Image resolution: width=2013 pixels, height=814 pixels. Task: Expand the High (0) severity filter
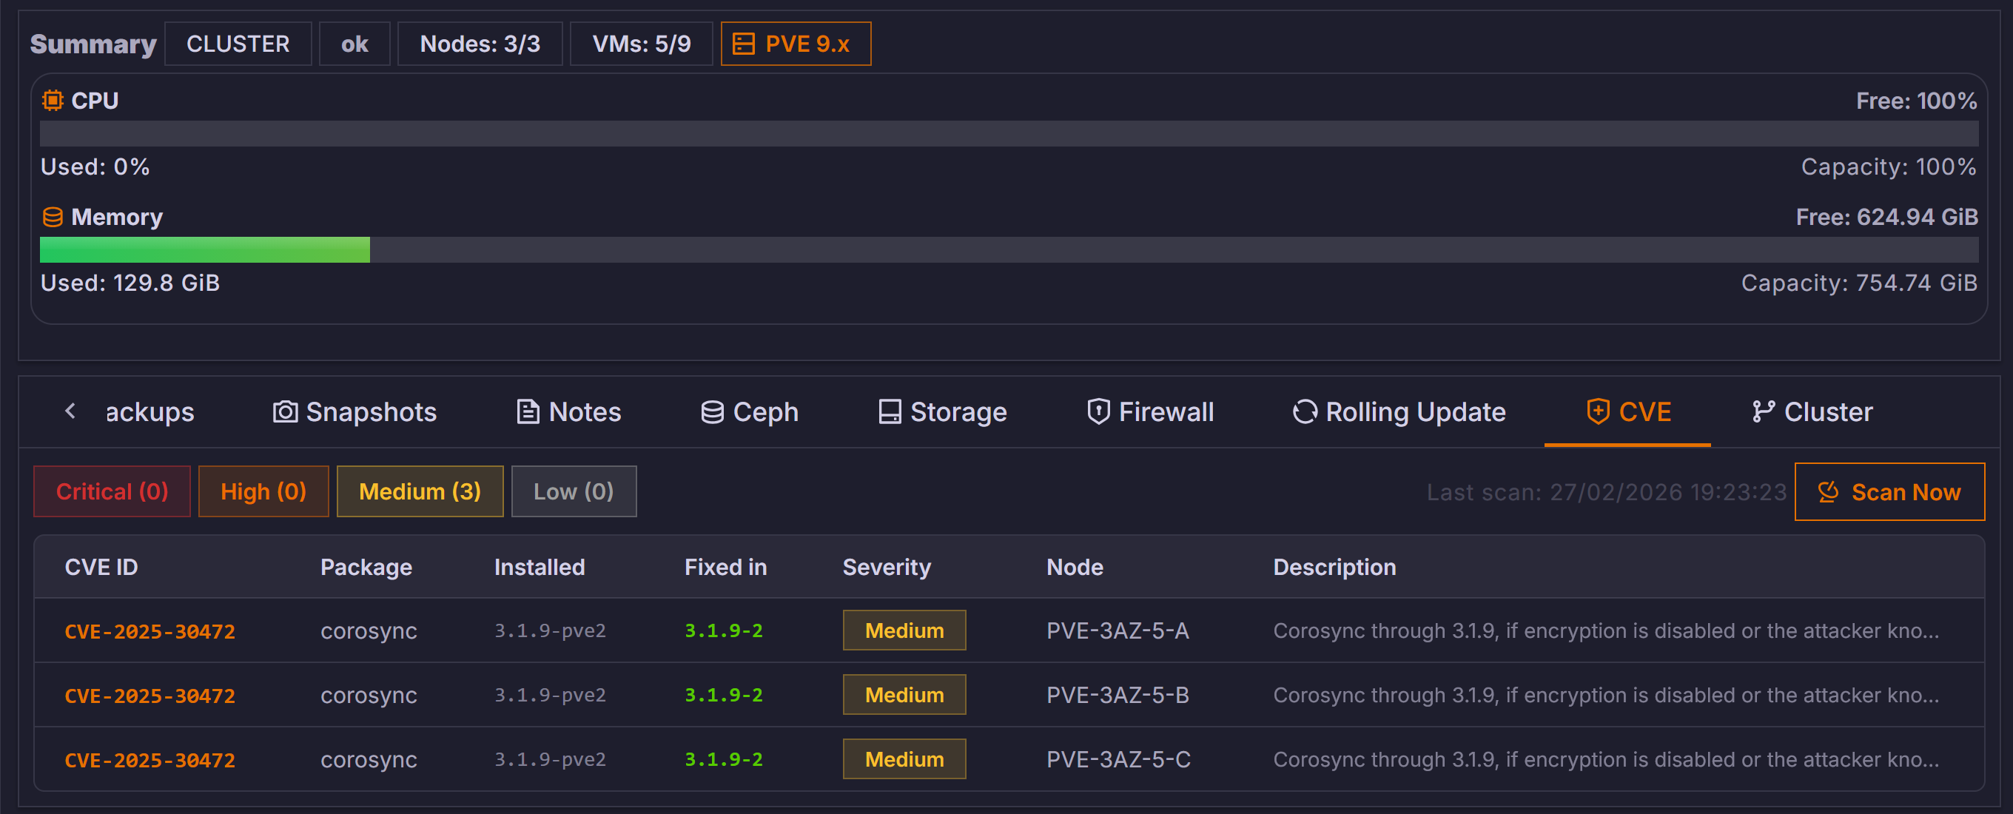click(x=263, y=491)
